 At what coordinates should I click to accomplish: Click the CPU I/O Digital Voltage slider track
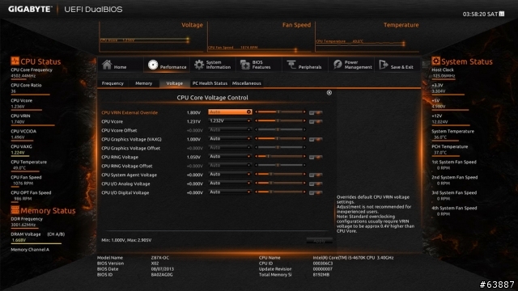[280, 192]
